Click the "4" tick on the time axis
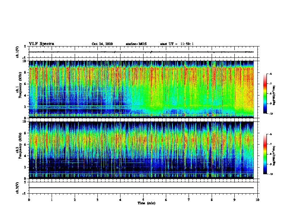290x224 pixels. pyautogui.click(x=120, y=200)
